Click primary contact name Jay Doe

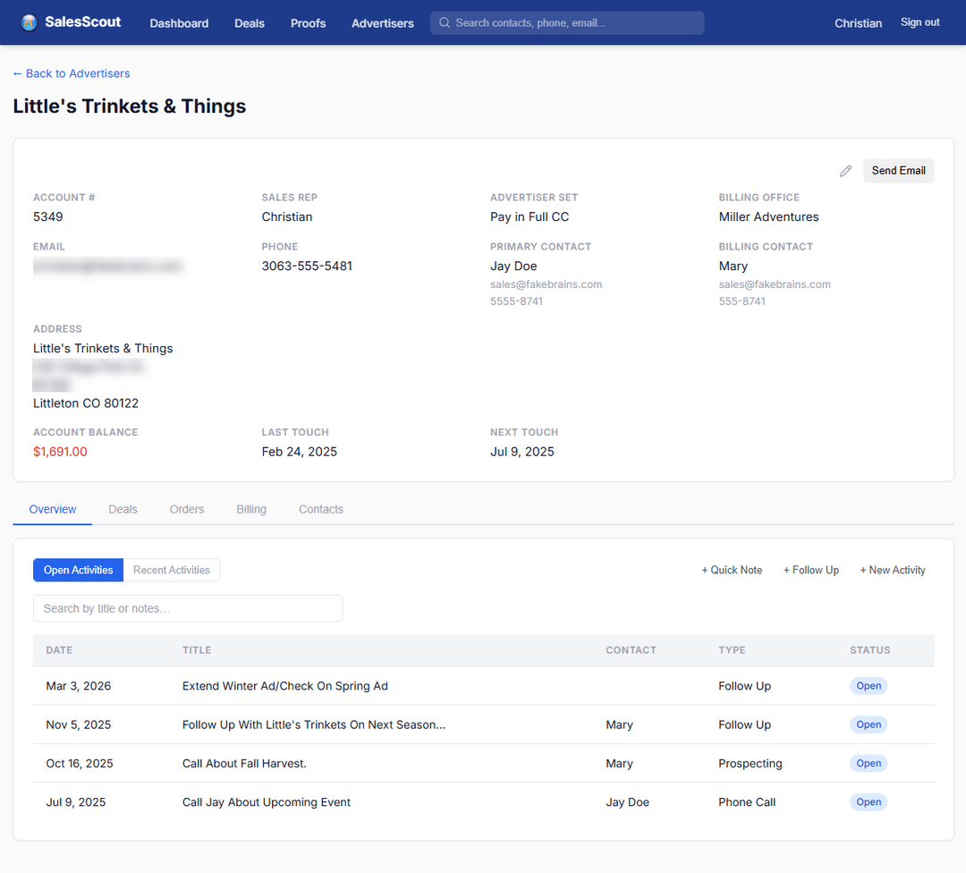(x=513, y=267)
